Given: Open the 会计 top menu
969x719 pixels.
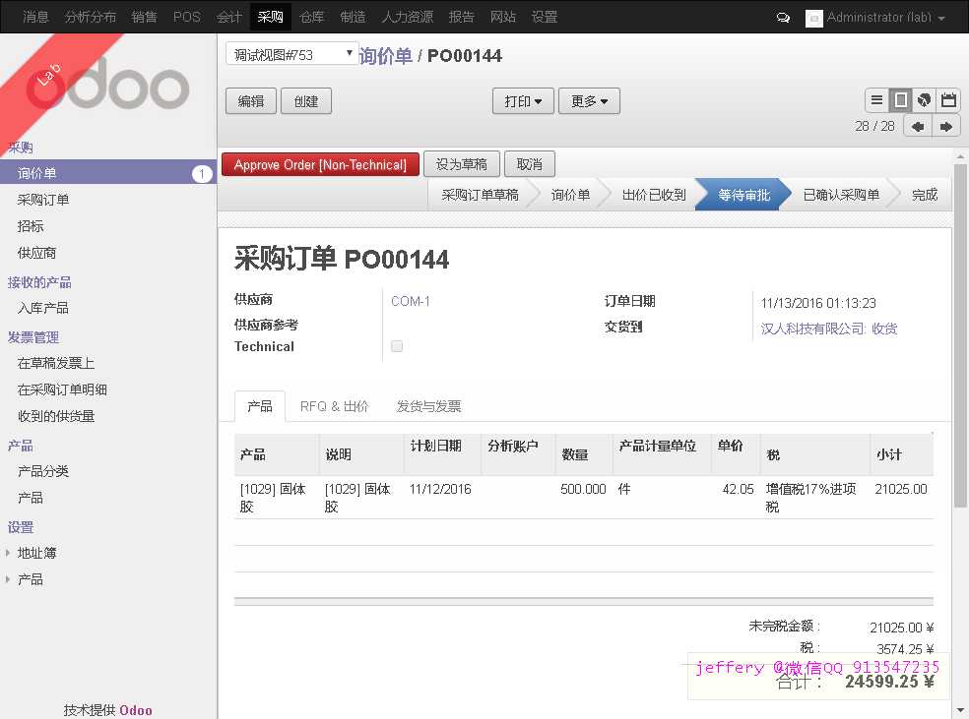Looking at the screenshot, I should 228,17.
